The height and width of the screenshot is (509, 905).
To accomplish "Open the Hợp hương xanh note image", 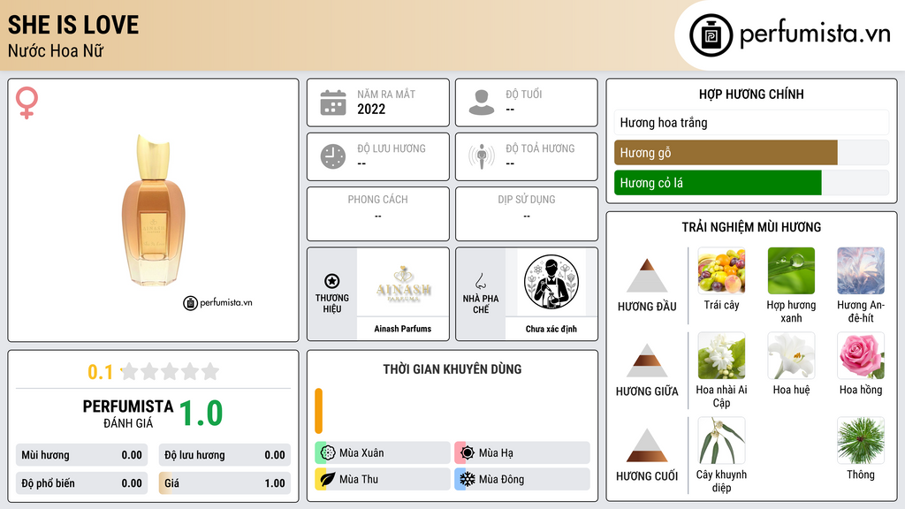I will (791, 270).
